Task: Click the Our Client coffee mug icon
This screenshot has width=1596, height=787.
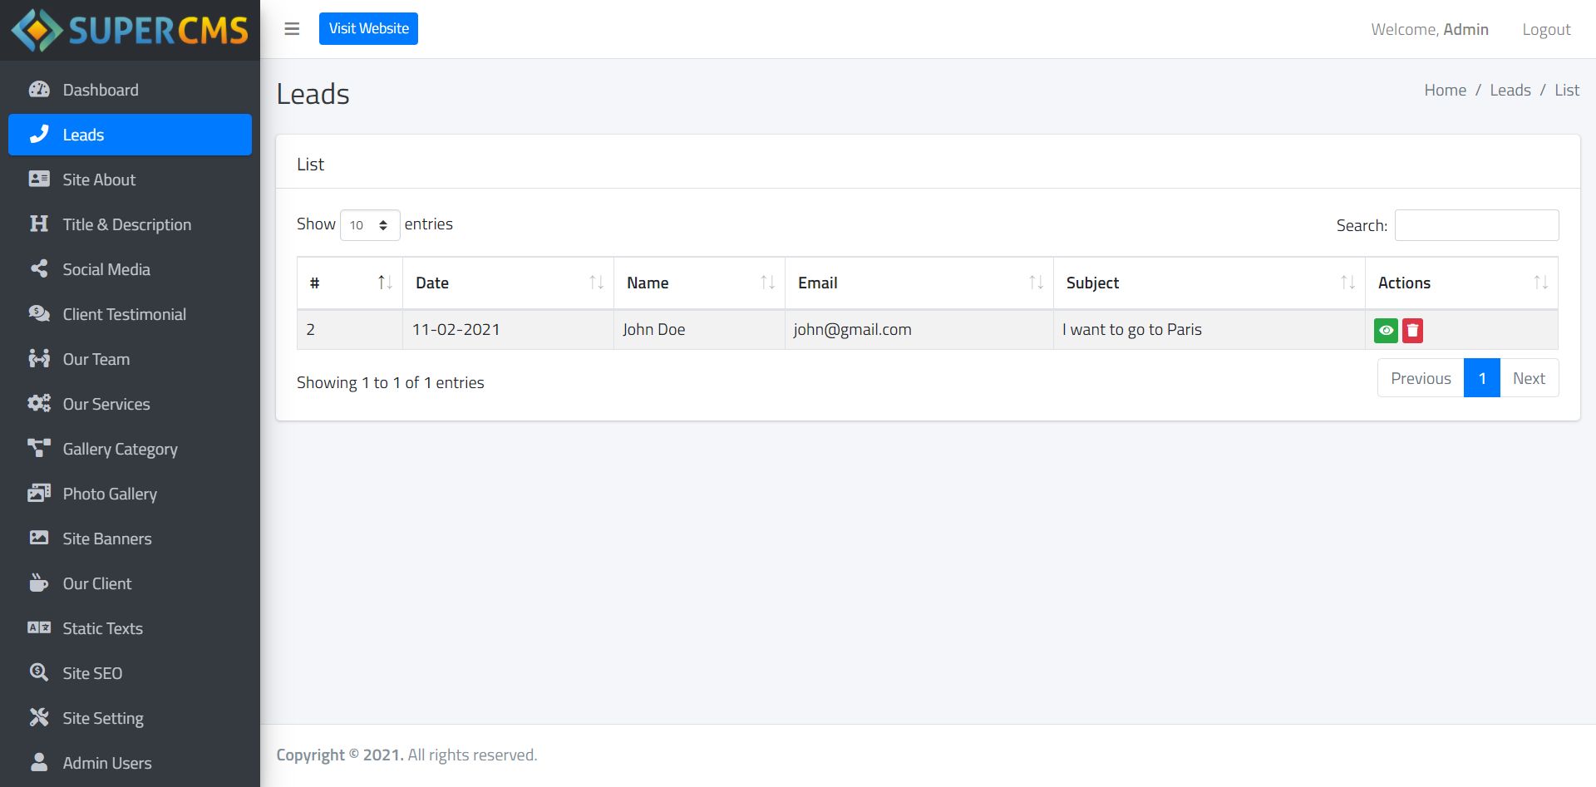Action: click(x=39, y=583)
